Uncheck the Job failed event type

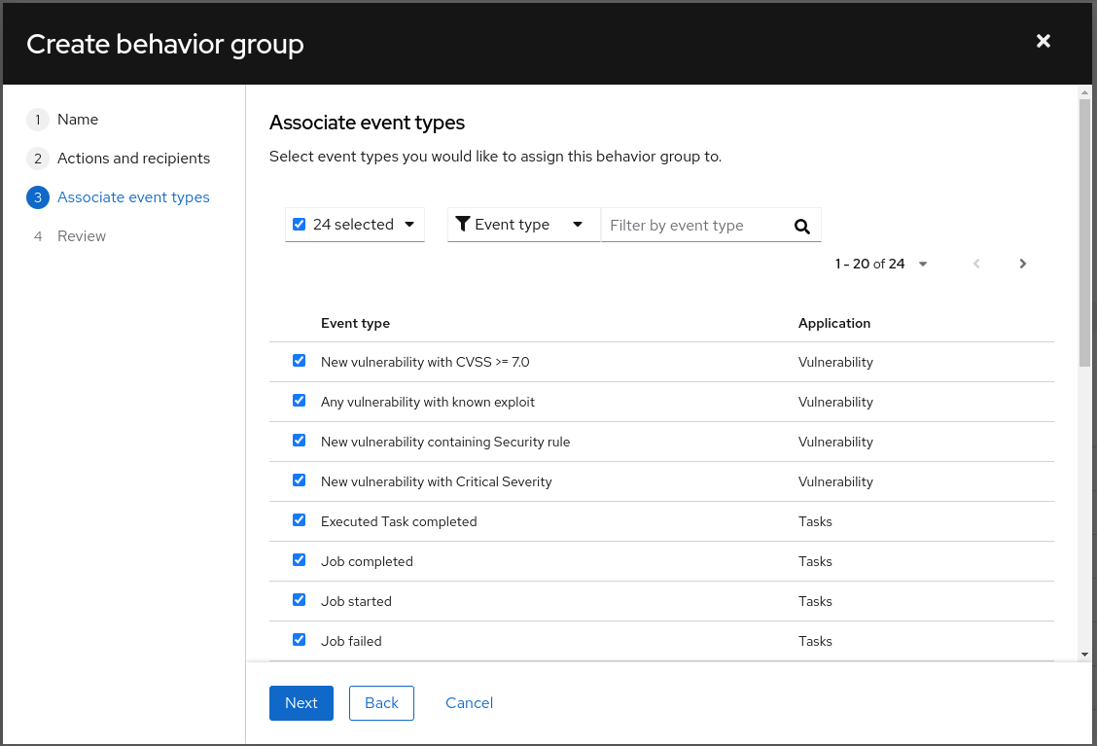pyautogui.click(x=300, y=640)
